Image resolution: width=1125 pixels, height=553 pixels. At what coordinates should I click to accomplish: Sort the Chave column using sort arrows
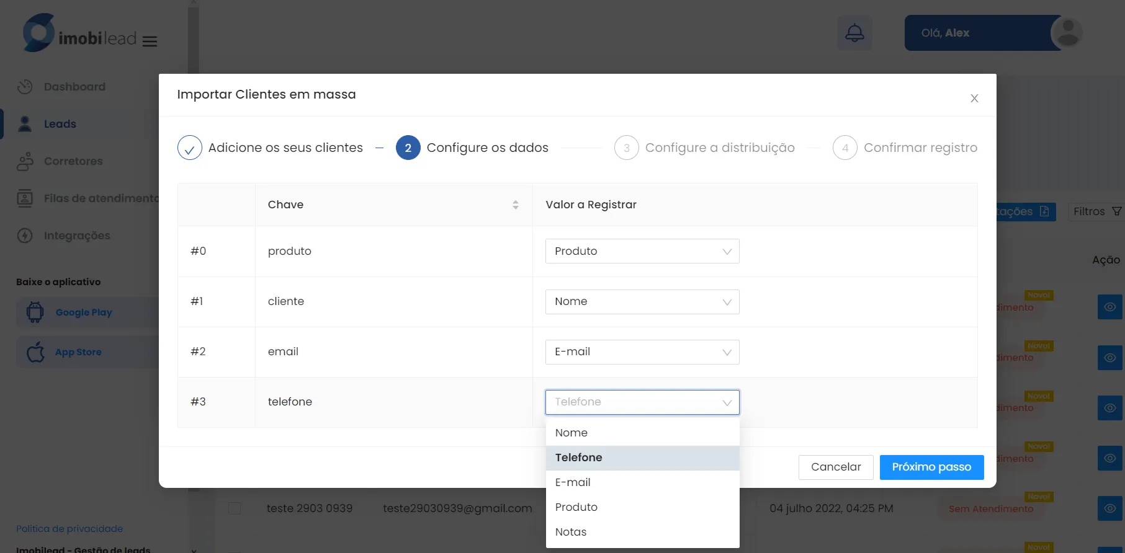click(516, 205)
